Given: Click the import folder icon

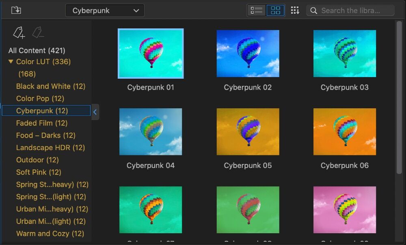Looking at the screenshot, I should tap(16, 11).
